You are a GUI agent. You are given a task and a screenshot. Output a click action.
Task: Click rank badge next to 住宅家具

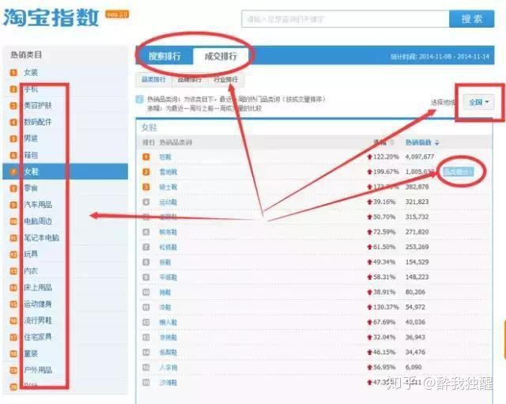[13, 338]
